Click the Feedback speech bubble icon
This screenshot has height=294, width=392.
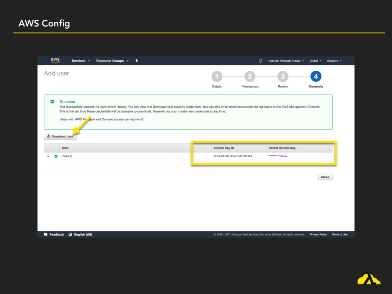click(x=46, y=234)
